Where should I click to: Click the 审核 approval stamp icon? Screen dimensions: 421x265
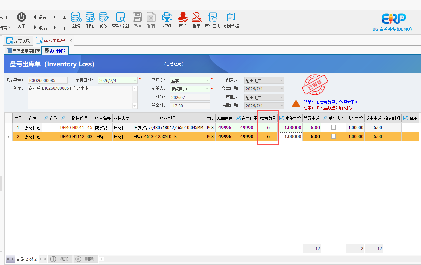[183, 17]
